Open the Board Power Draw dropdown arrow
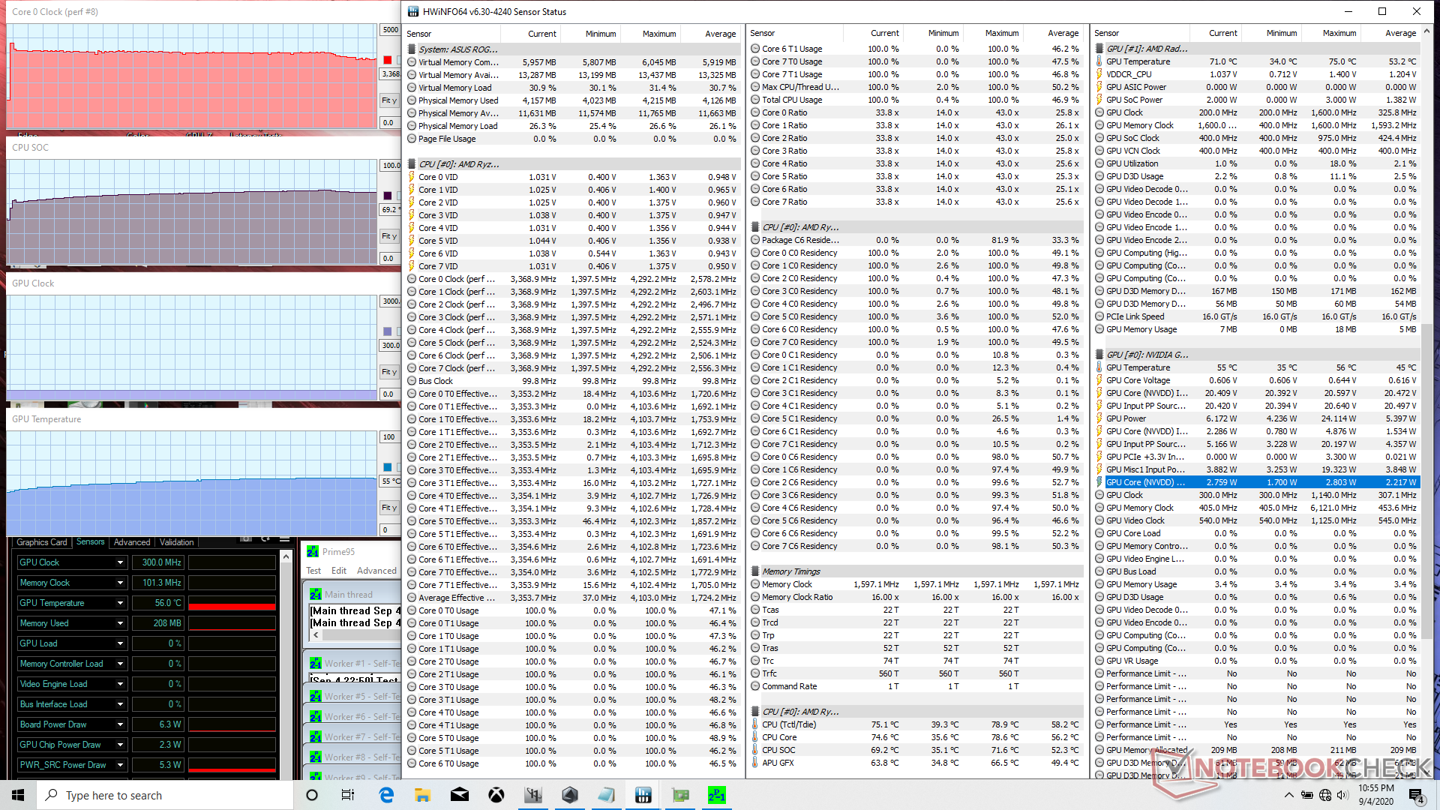The width and height of the screenshot is (1440, 810). [x=120, y=724]
